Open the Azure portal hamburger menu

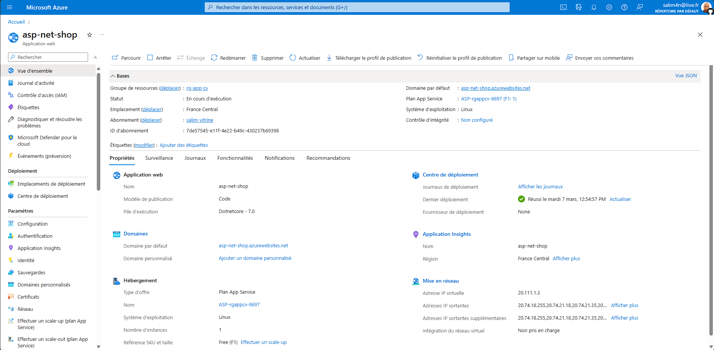[x=10, y=7]
